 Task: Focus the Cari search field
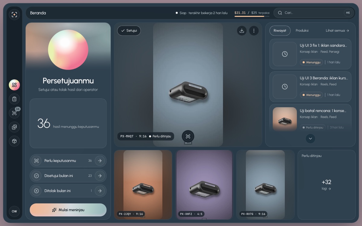(314, 13)
